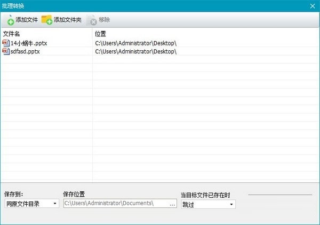The width and height of the screenshot is (320, 225).
Task: Click the location path of 14小蜗牛.pptx
Action: click(135, 43)
